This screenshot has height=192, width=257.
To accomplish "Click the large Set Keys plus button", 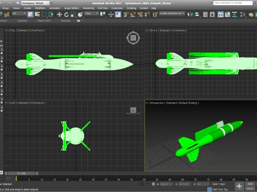I will click(x=239, y=186).
